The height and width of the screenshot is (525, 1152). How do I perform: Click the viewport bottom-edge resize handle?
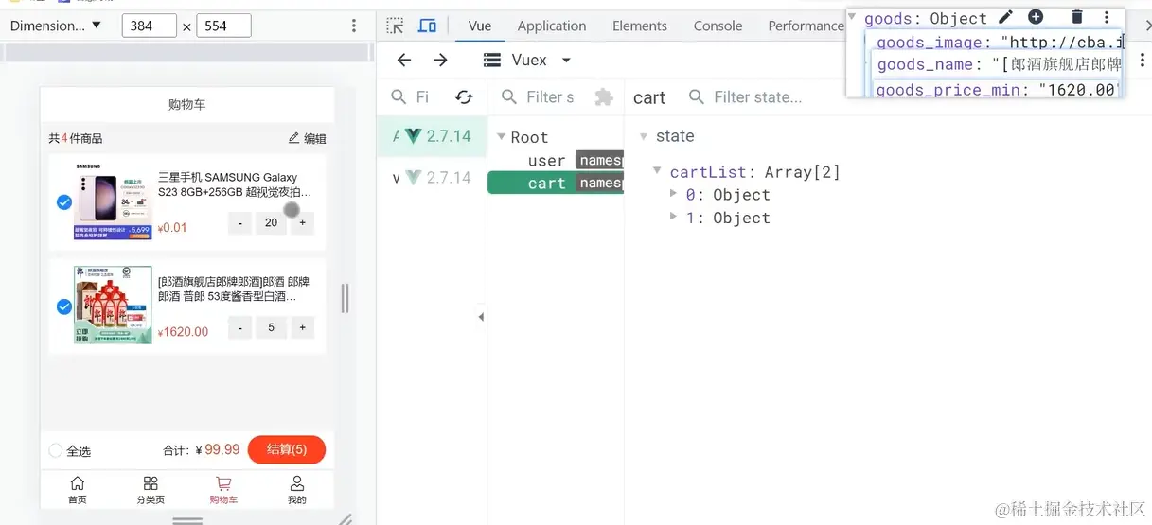(x=187, y=520)
